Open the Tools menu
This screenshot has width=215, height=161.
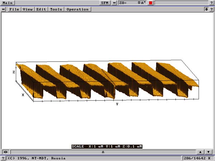[56, 9]
